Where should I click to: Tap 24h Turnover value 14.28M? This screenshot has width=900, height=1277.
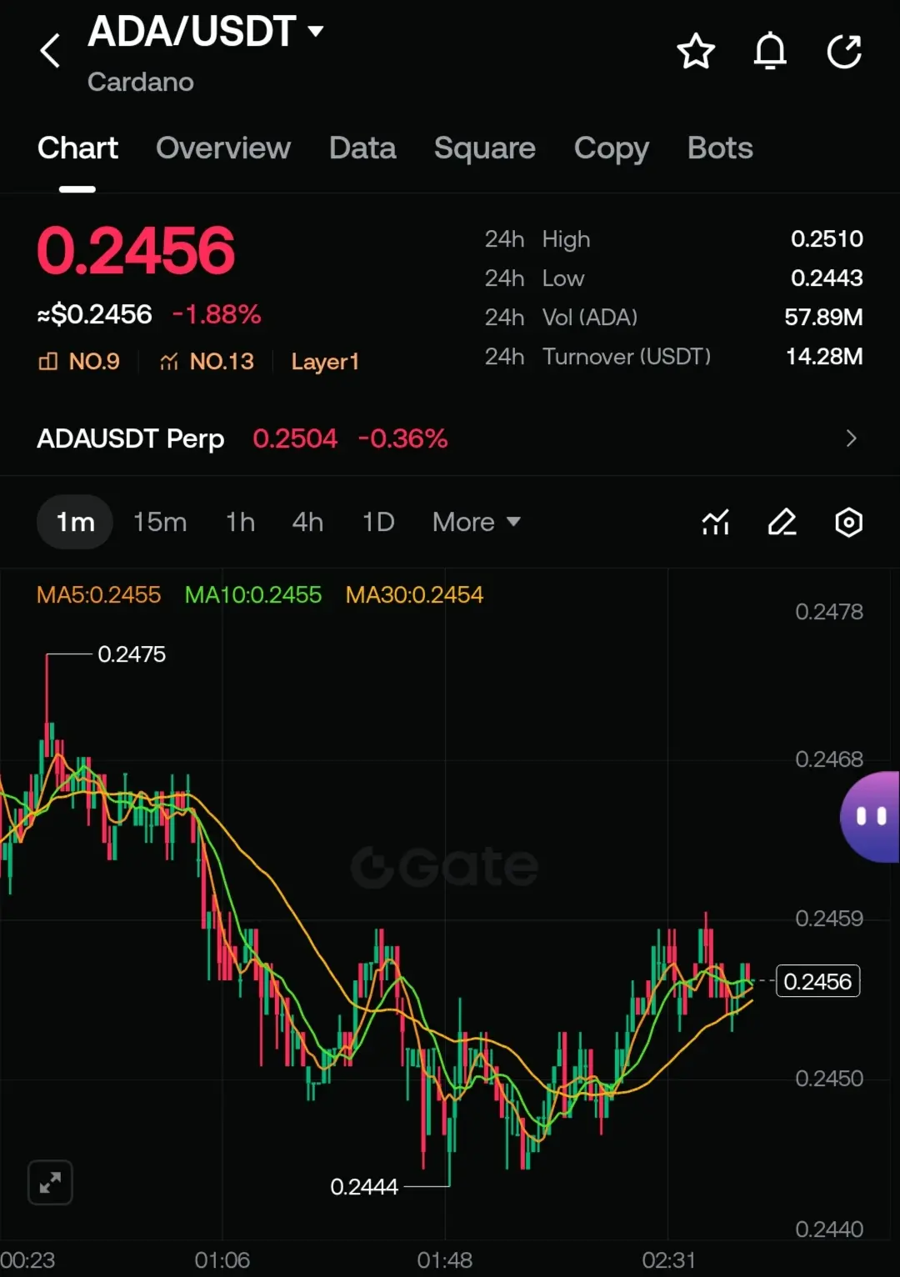click(824, 357)
